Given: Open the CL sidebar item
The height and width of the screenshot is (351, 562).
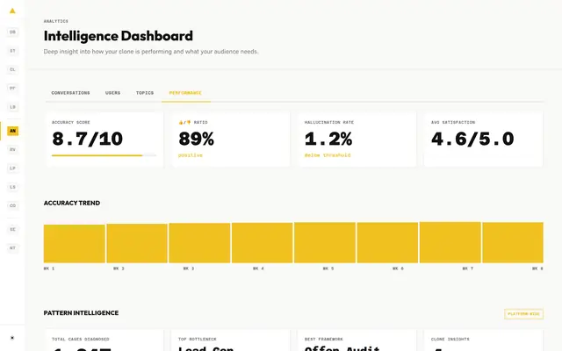Looking at the screenshot, I should pyautogui.click(x=12, y=69).
